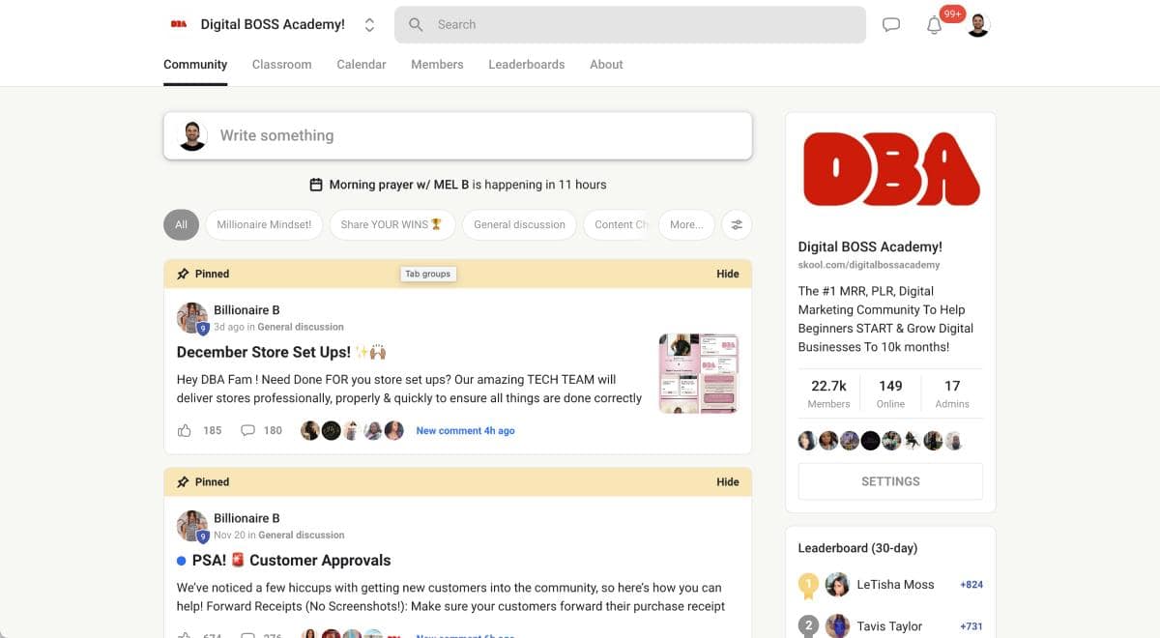Hide the PSA Customer Approvals post

pos(727,481)
